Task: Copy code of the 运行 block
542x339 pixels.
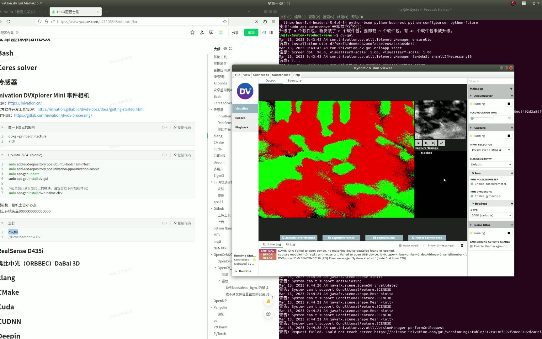Action: tap(182, 223)
